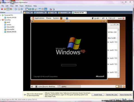Select the centos VM in Favorites
134x102 pixels.
pyautogui.click(x=9, y=25)
